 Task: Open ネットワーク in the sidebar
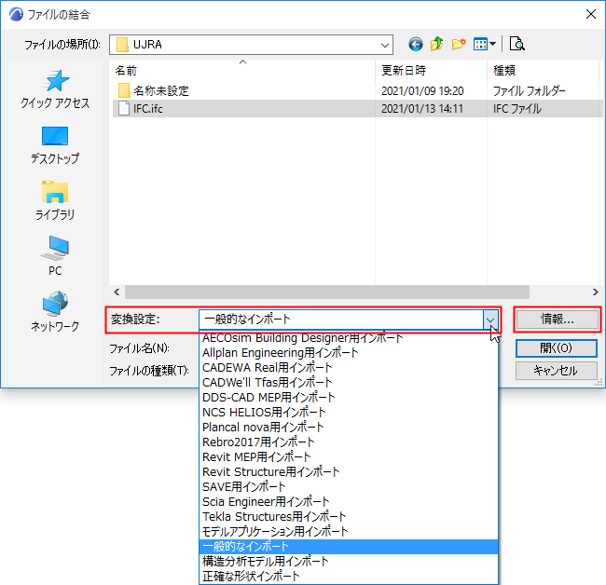(55, 312)
